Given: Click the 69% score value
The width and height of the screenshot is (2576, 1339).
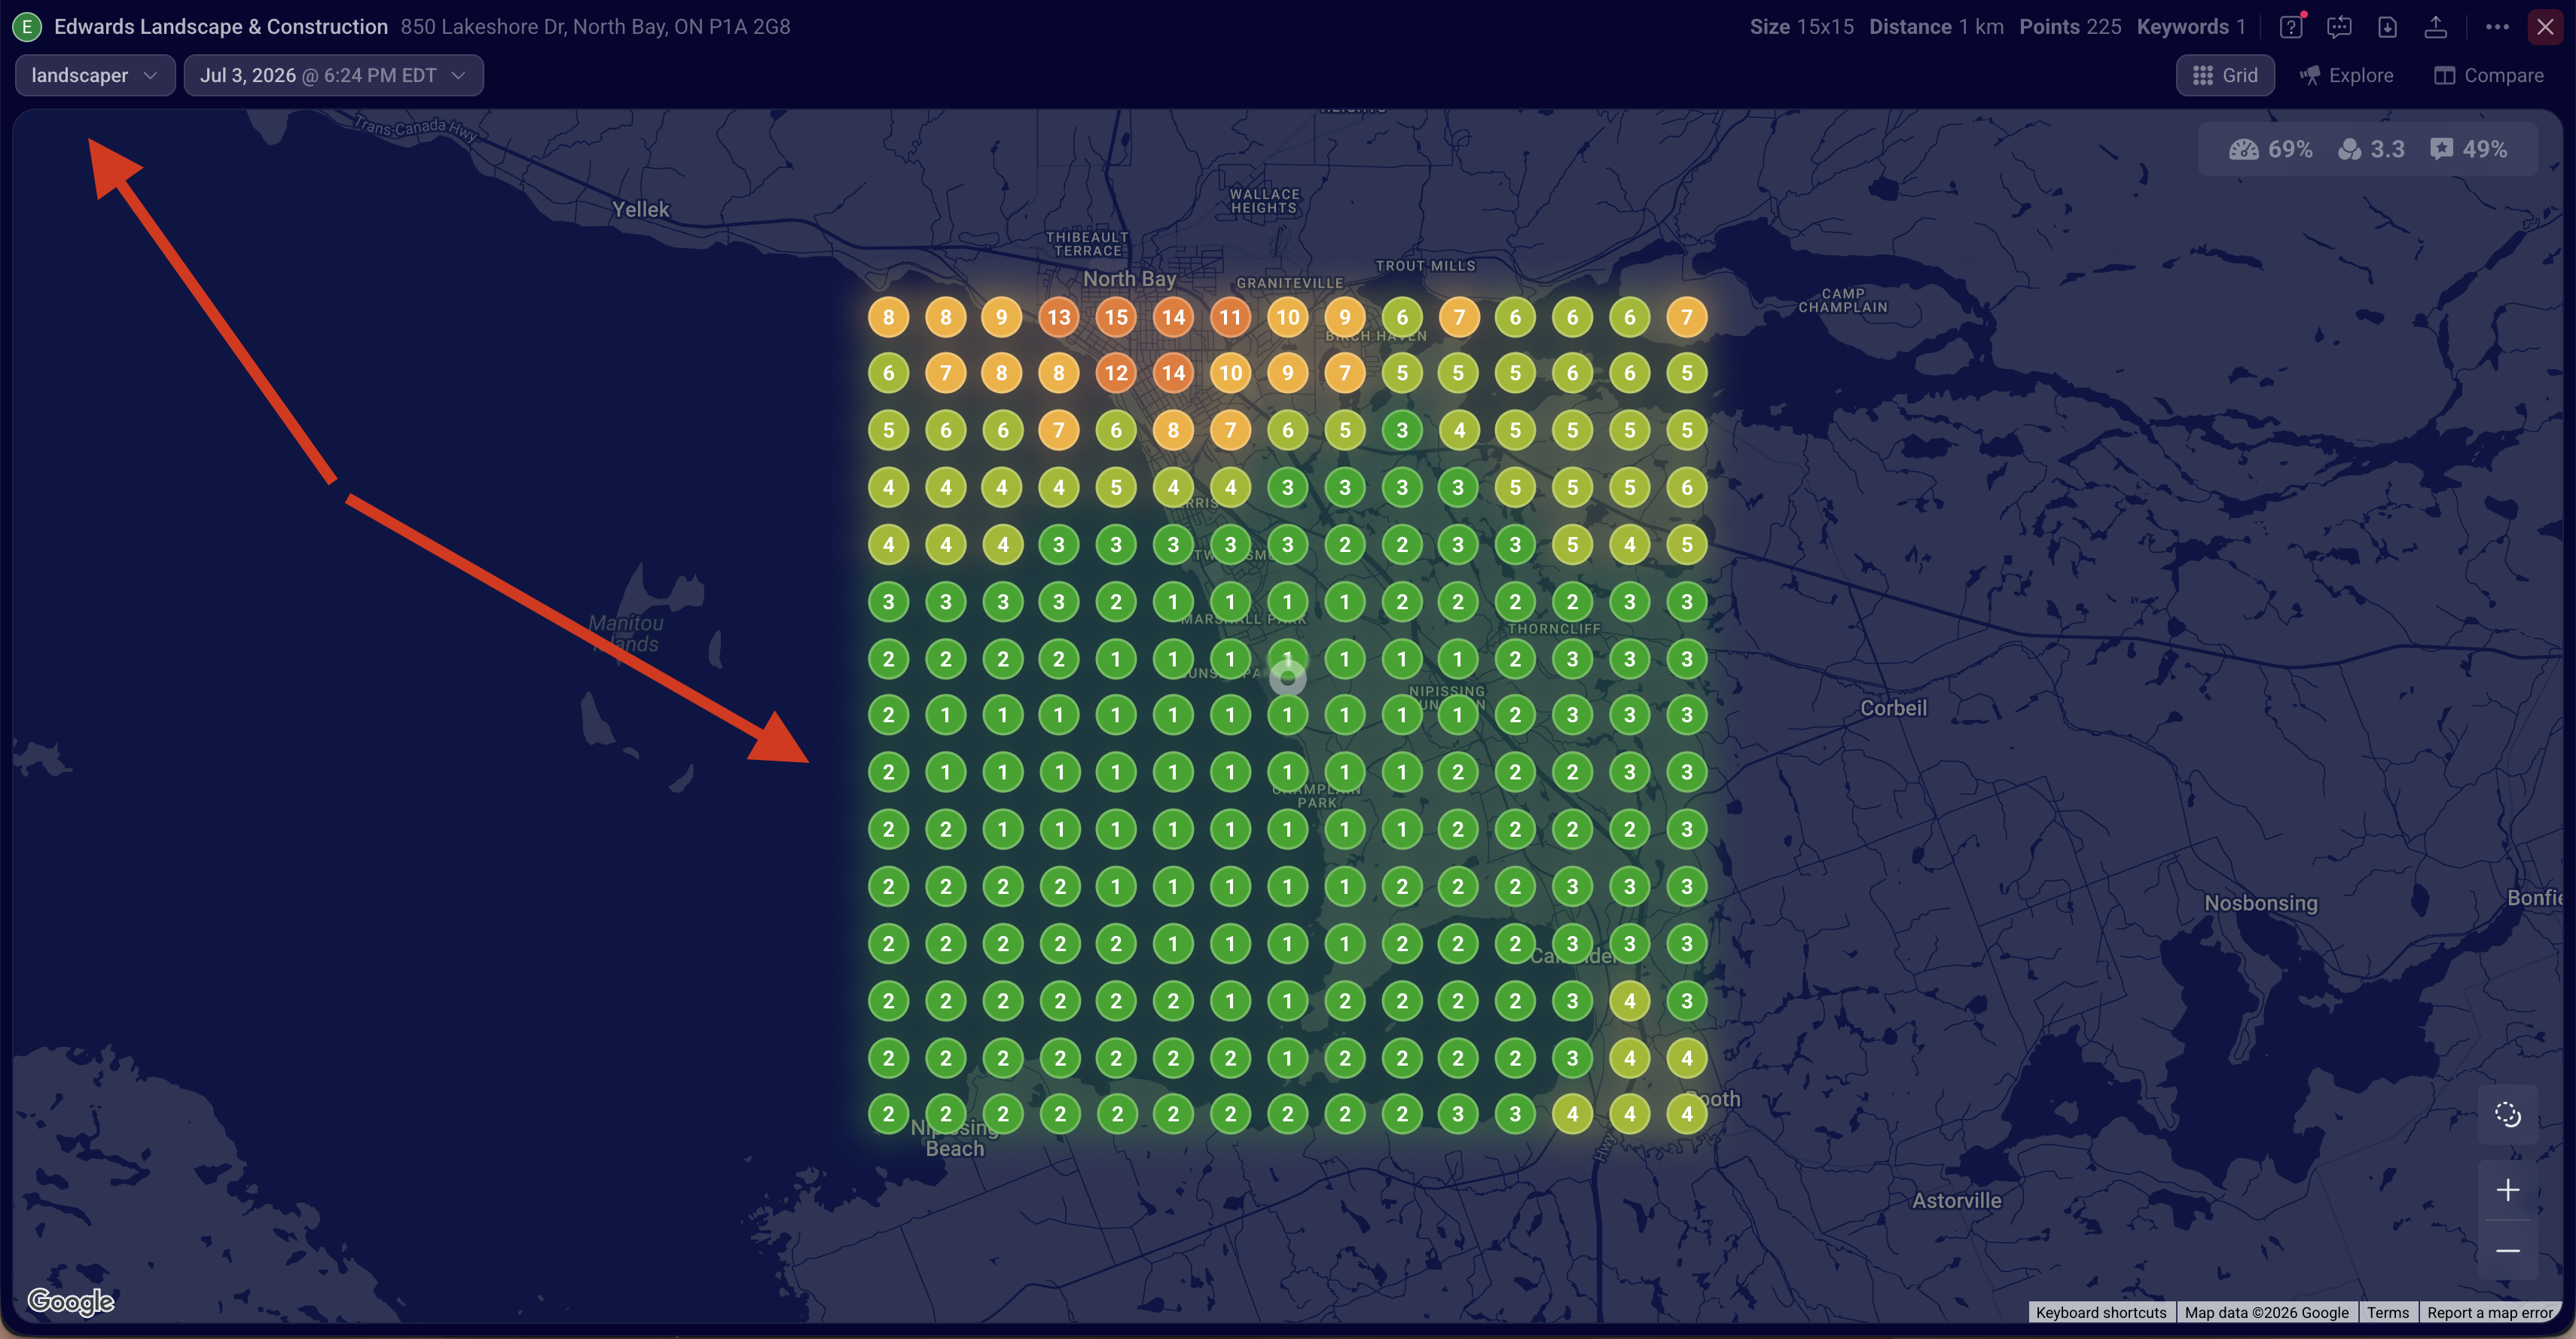Looking at the screenshot, I should point(2289,150).
